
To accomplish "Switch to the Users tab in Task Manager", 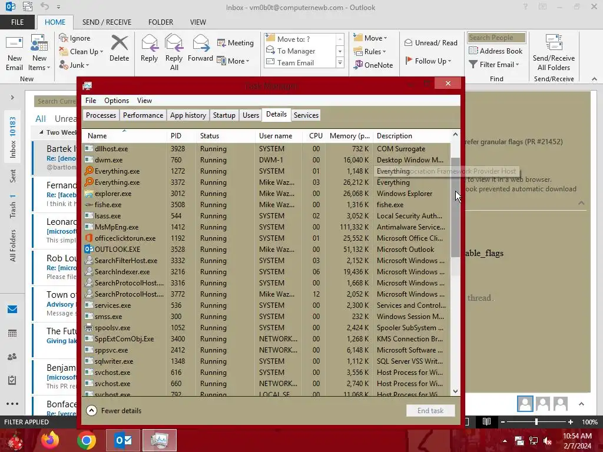I will coord(251,115).
